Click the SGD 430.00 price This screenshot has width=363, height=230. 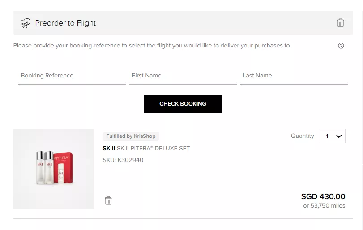click(x=323, y=196)
